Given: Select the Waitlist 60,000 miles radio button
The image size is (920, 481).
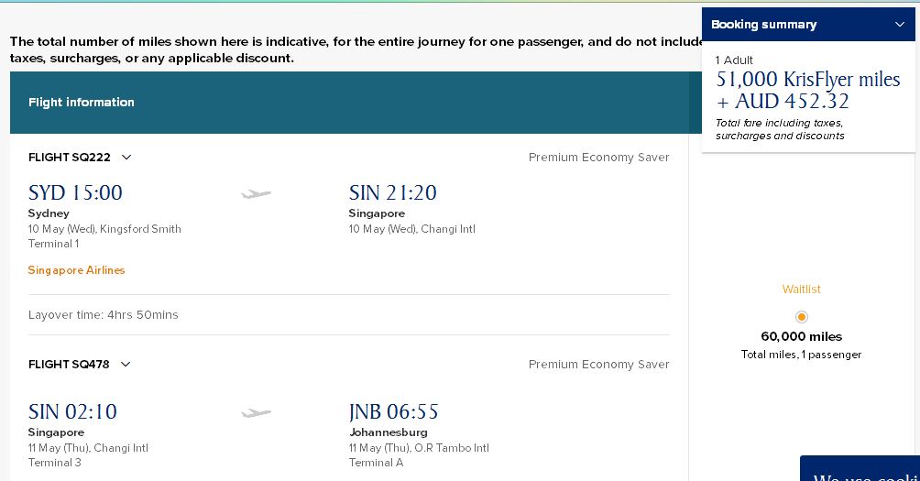Looking at the screenshot, I should tap(802, 317).
